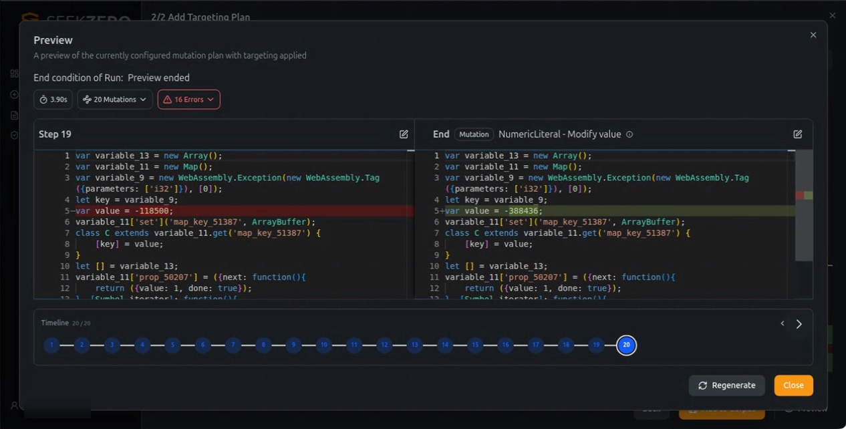
Task: Select timeline step 10
Action: click(323, 345)
